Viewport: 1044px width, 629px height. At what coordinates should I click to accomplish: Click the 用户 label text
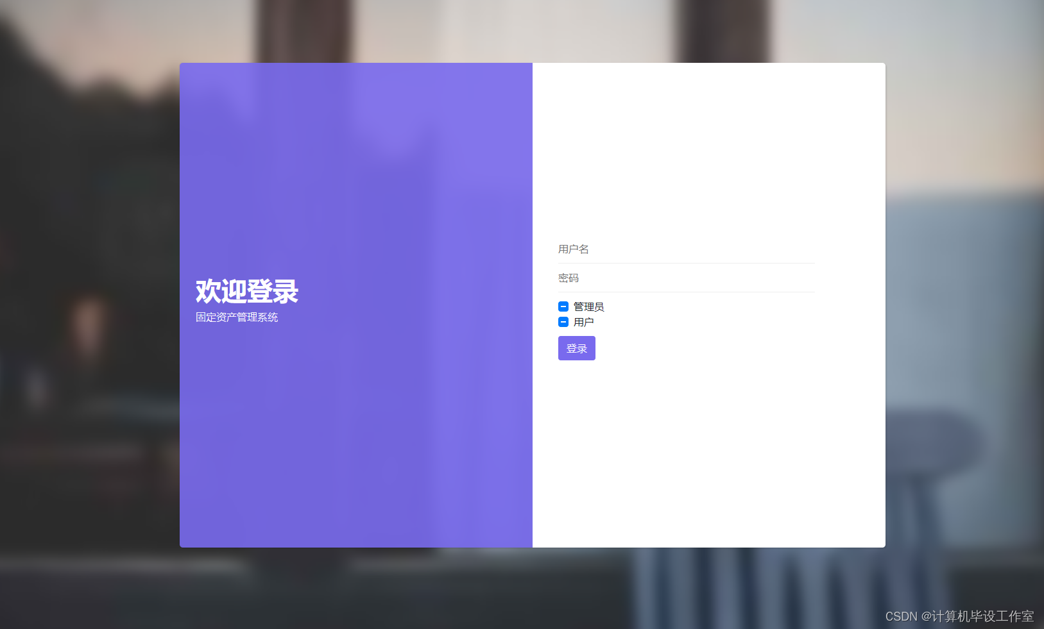click(x=583, y=322)
